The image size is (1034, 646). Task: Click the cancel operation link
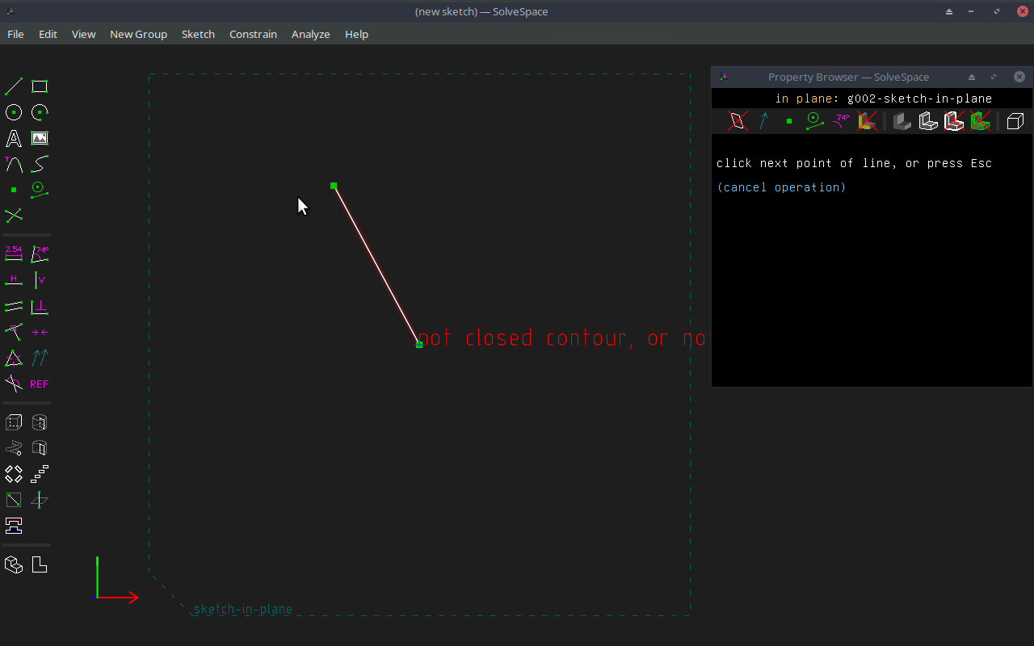pyautogui.click(x=781, y=187)
